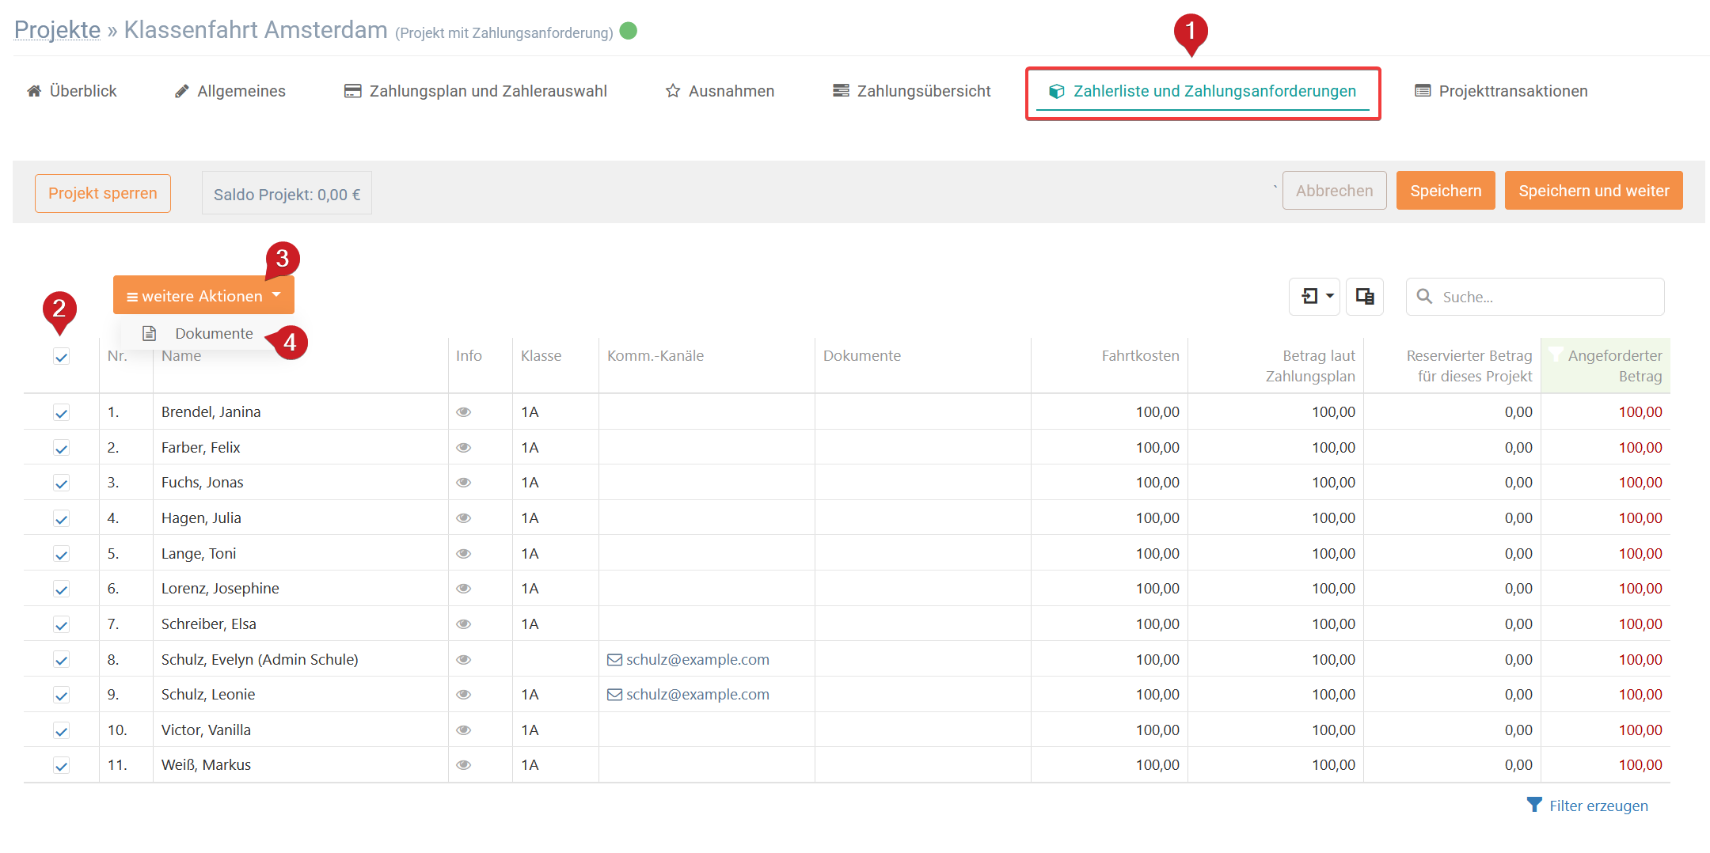This screenshot has height=853, width=1710.
Task: Uncheck the checkbox for Schulz, Leonie
Action: [x=61, y=695]
